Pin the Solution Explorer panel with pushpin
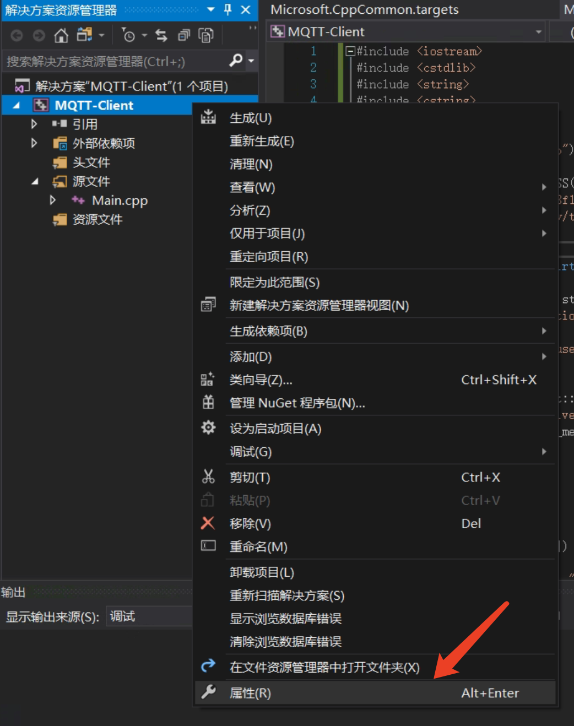 tap(228, 9)
